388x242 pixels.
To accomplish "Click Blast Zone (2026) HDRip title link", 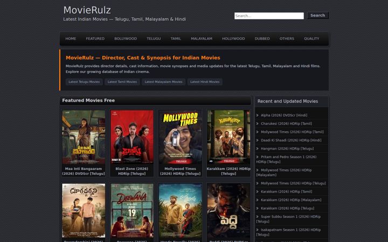I will [132, 171].
